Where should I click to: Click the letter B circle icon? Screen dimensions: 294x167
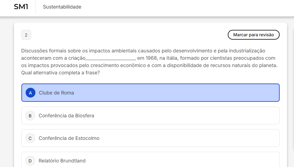tap(30, 115)
